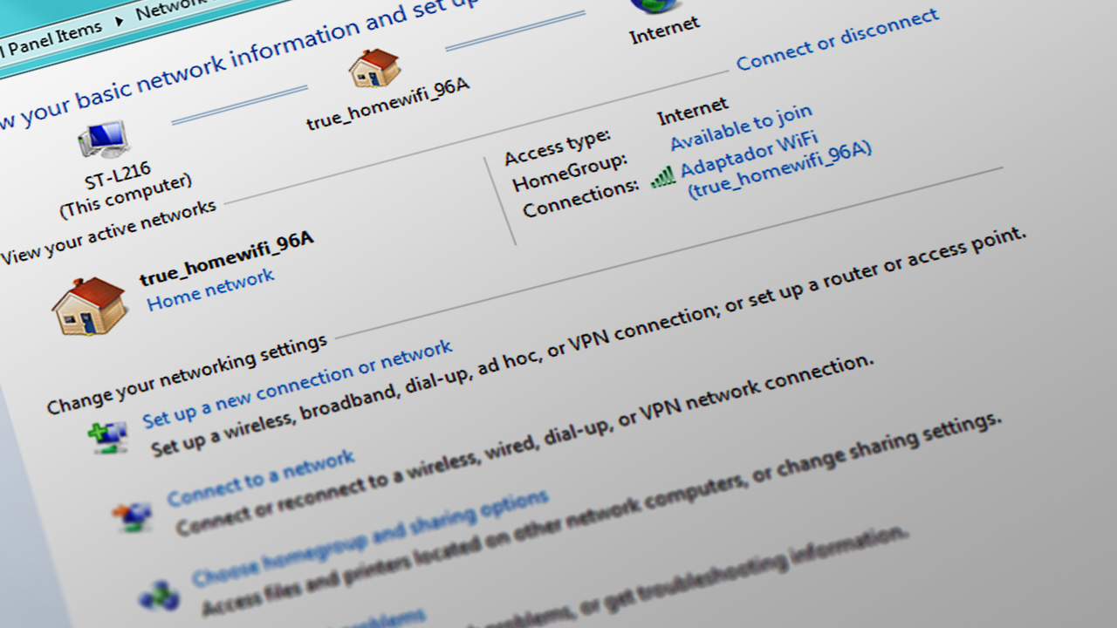Click the icon beside Choose homegroup and sharing options
Image resolution: width=1117 pixels, height=628 pixels.
[x=158, y=596]
